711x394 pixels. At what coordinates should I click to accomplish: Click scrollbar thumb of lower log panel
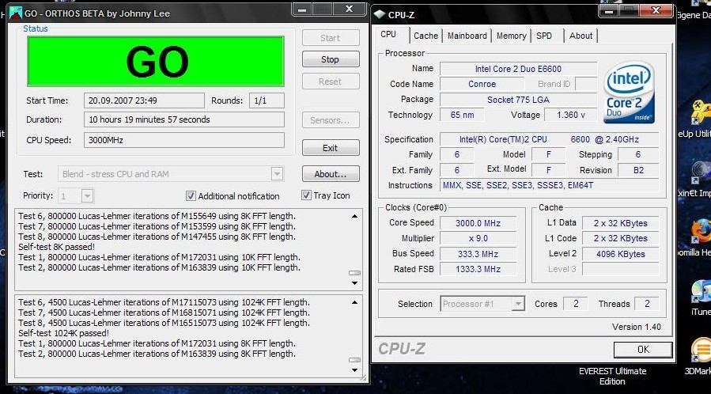[x=354, y=360]
